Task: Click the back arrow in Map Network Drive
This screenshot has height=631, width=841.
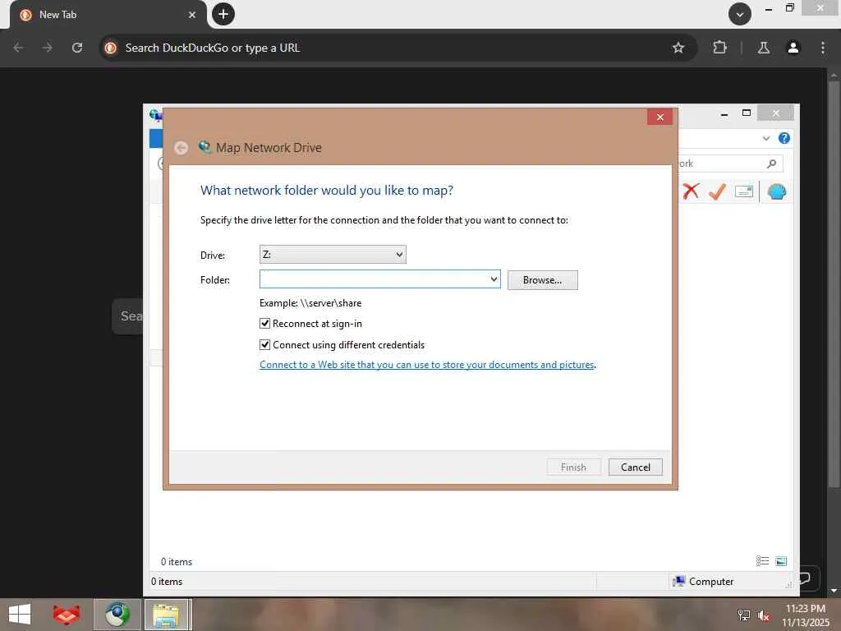Action: pos(182,148)
